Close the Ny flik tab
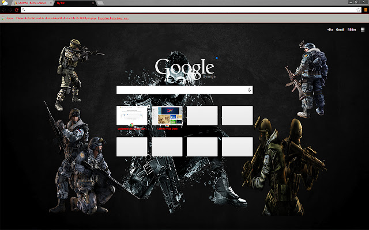 point(93,3)
